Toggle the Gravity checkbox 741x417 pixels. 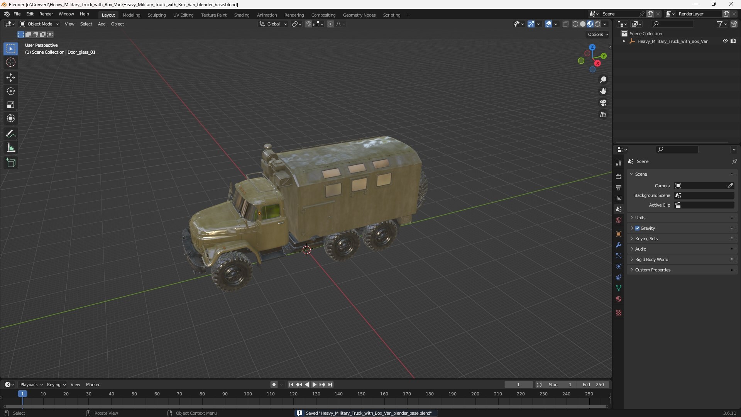(x=637, y=228)
